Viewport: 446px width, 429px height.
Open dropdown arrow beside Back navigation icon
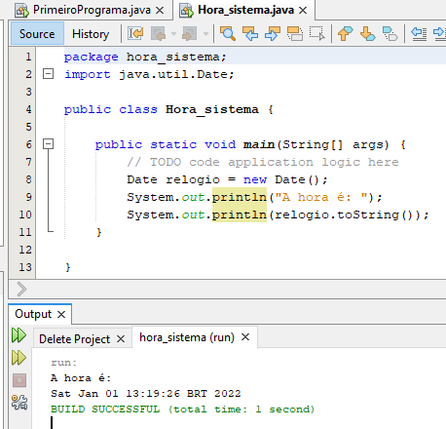[x=173, y=34]
